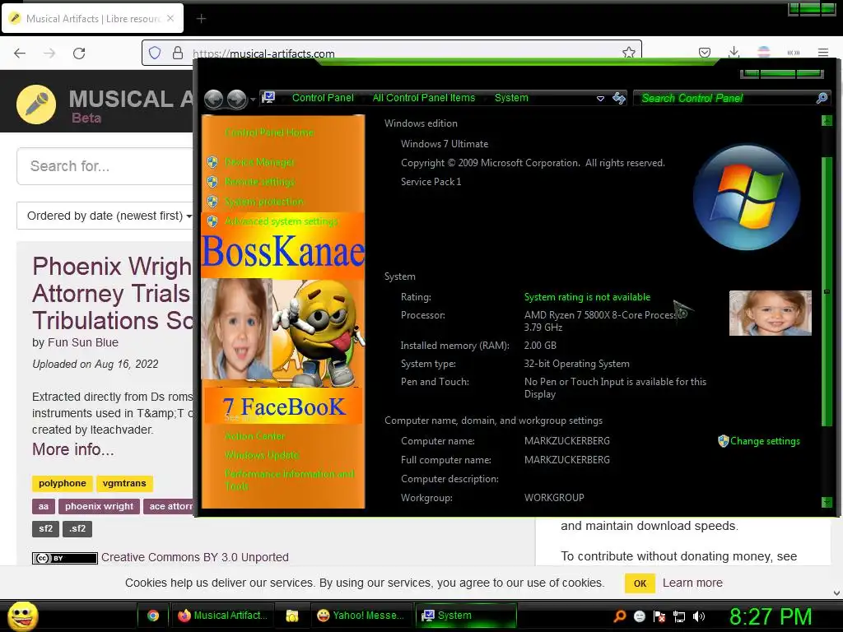Select the vgmtrans tag

124,483
